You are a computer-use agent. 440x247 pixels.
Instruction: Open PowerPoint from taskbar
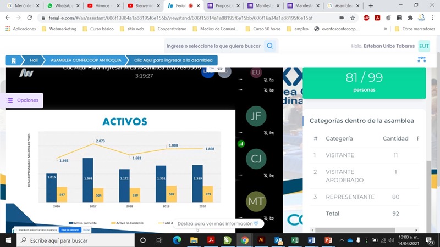[328, 240]
